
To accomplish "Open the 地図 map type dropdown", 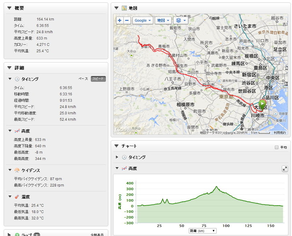I will [163, 20].
